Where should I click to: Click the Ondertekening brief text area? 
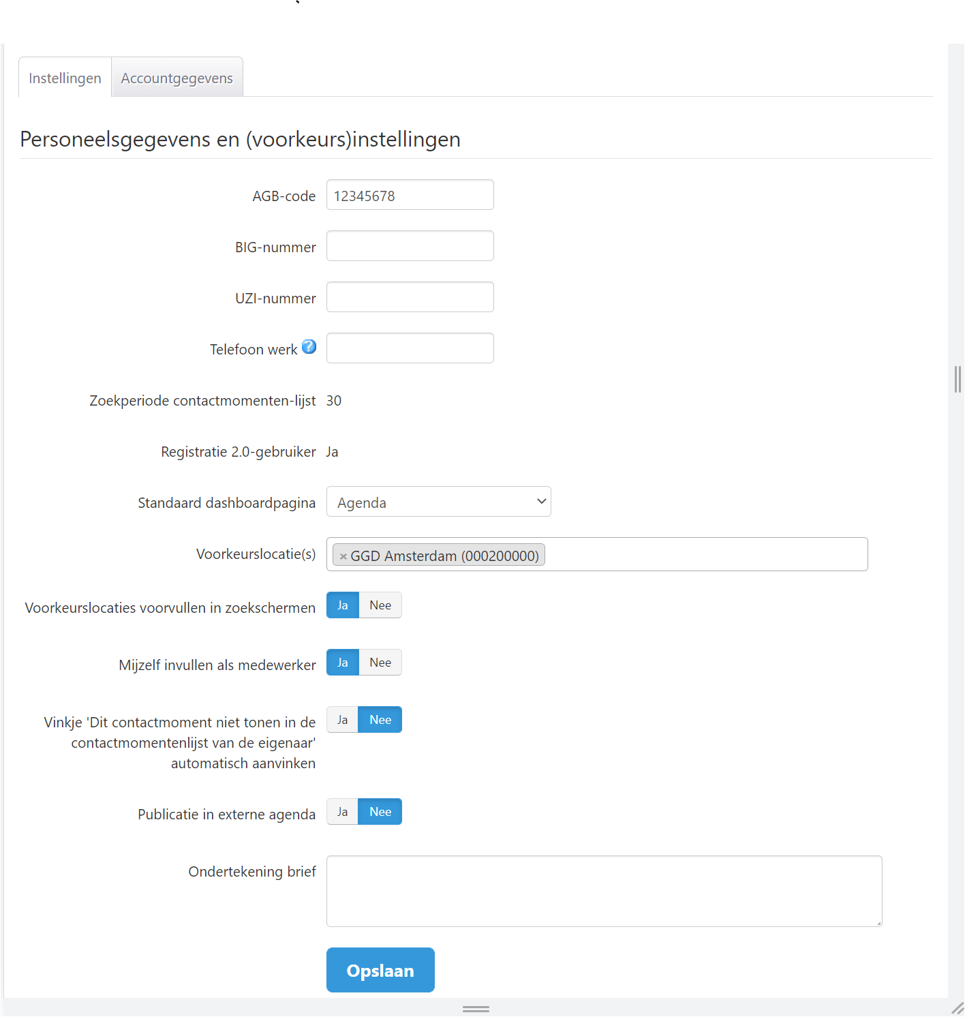[x=604, y=891]
